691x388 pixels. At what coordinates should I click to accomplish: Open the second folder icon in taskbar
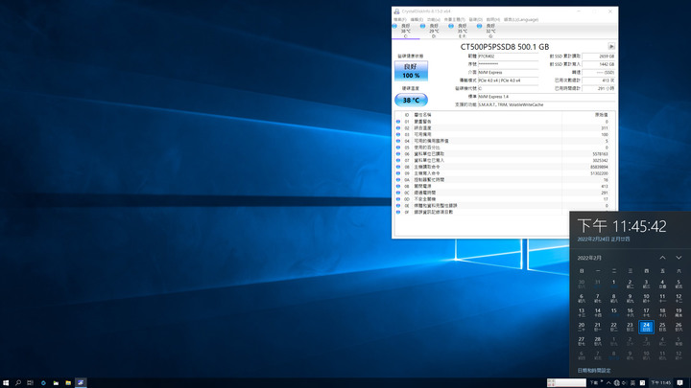[68, 382]
